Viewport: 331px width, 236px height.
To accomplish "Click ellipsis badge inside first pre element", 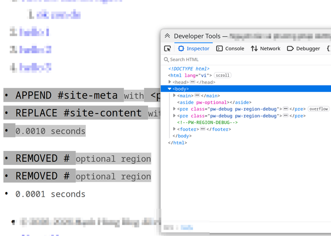I will point(285,109).
